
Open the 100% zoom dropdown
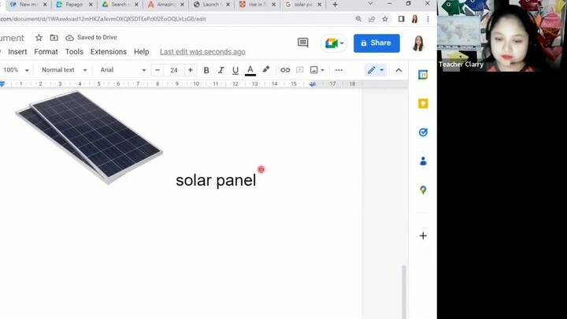click(16, 70)
